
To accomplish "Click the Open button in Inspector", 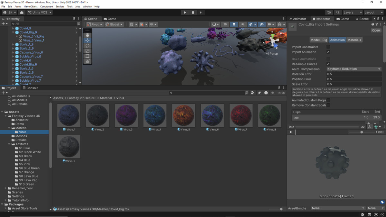I will (376, 30).
